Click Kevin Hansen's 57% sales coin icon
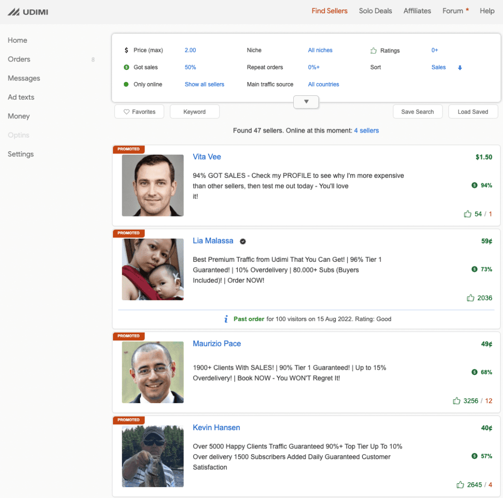Viewport: 503px width, 498px height. click(475, 456)
